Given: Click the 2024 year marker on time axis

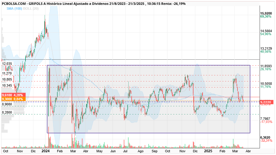Looking at the screenshot, I should pos(45,151).
